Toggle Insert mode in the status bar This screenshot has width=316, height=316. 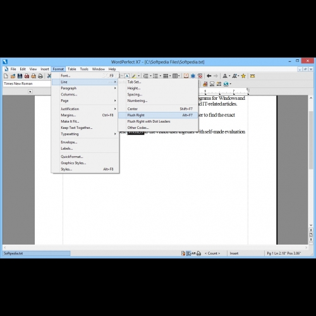(234, 253)
